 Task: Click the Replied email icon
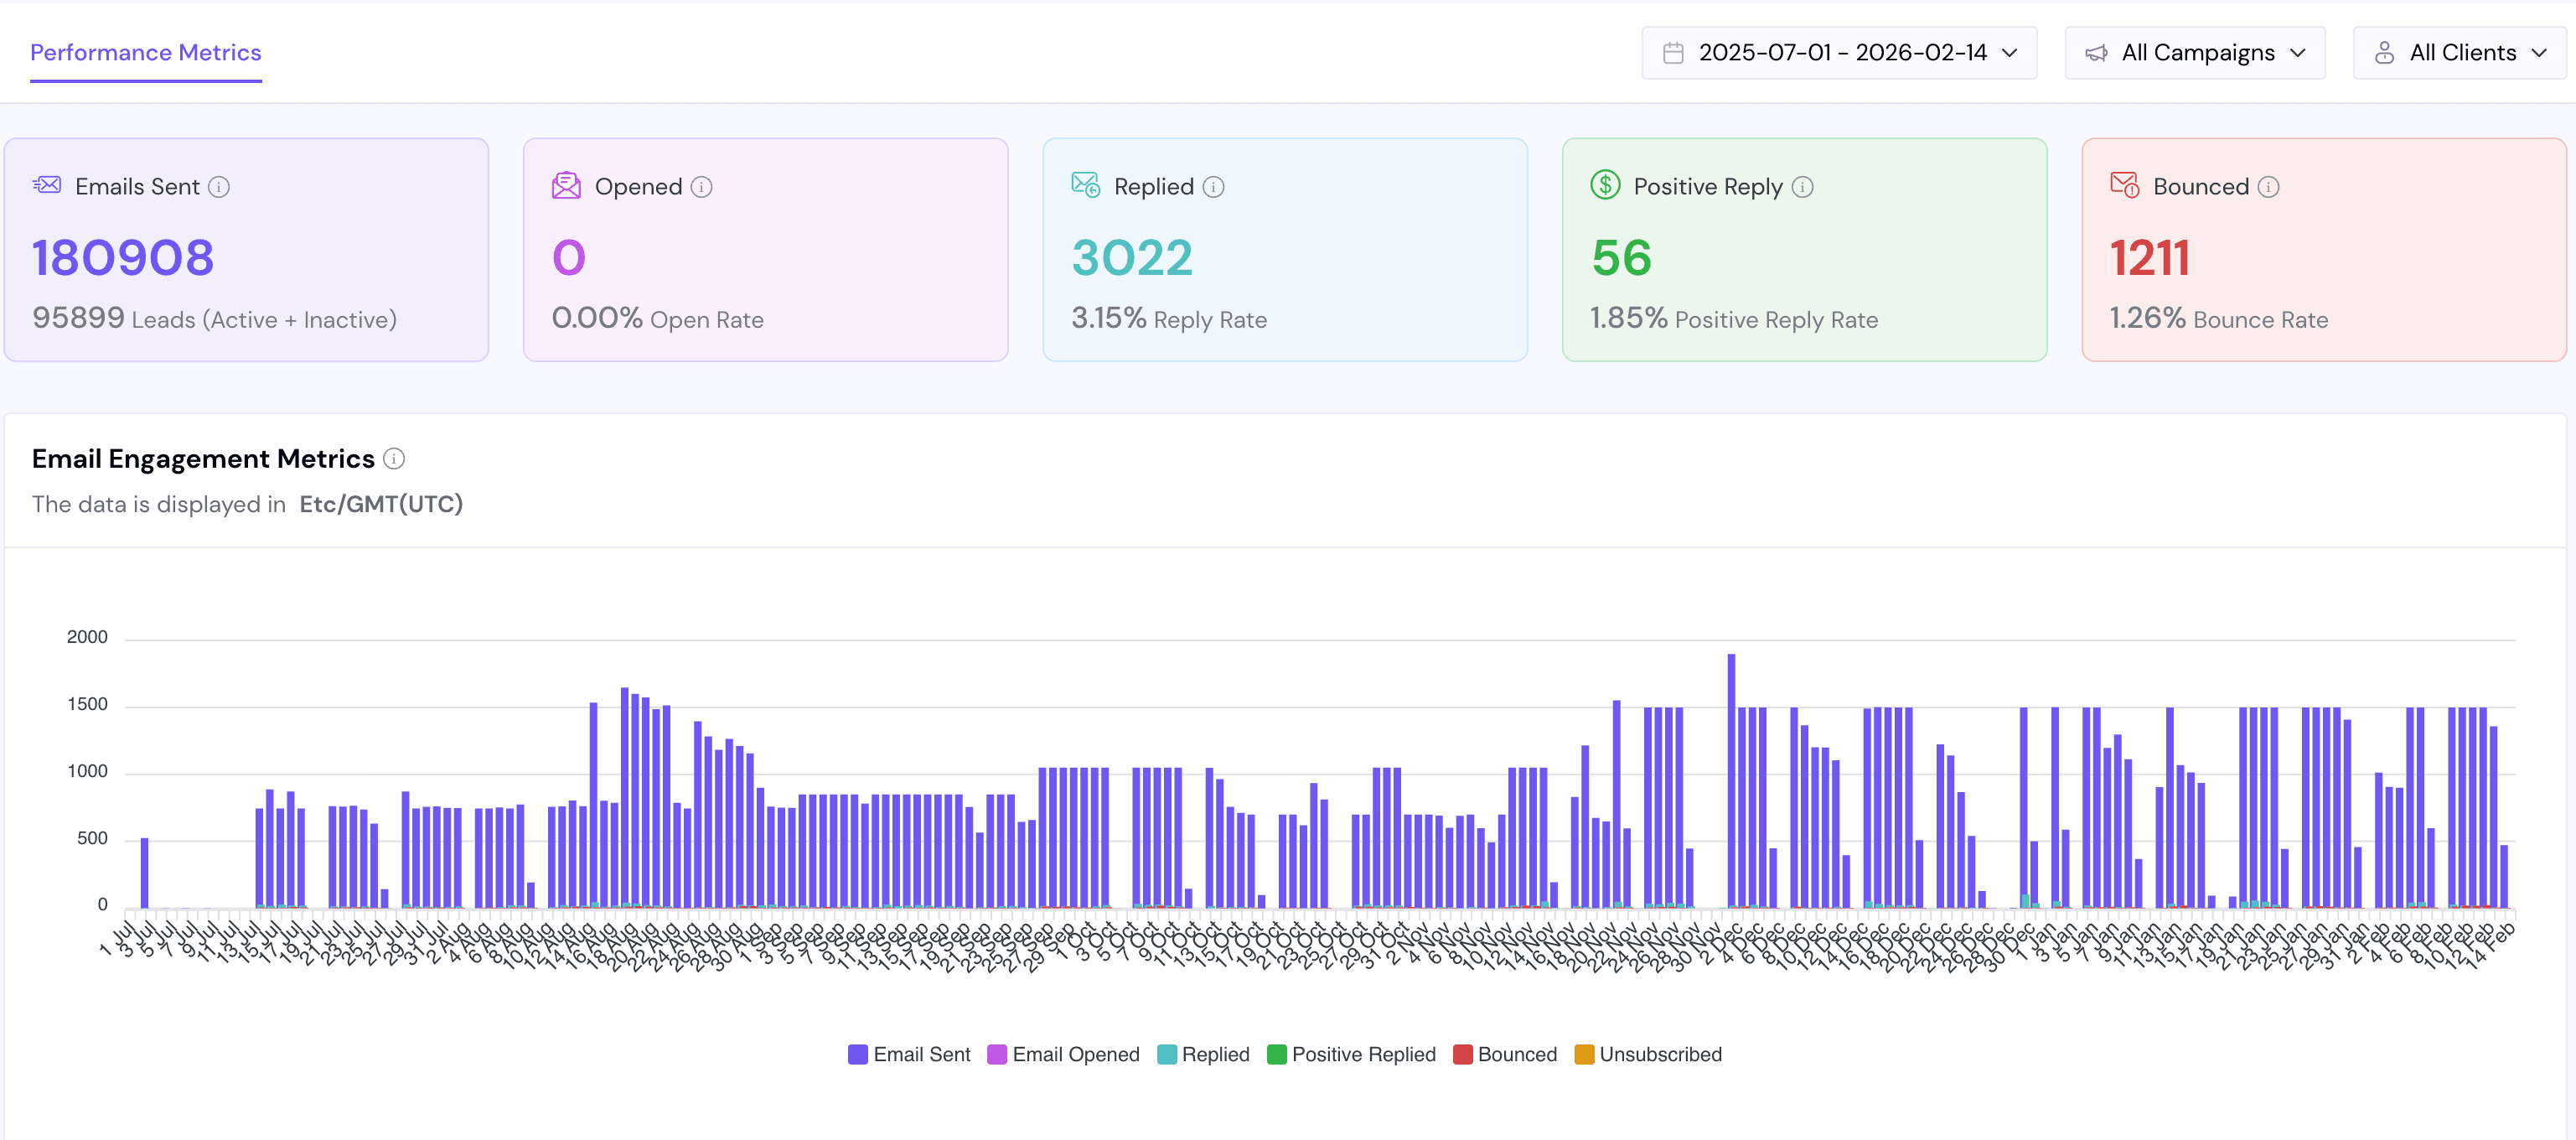coord(1085,185)
